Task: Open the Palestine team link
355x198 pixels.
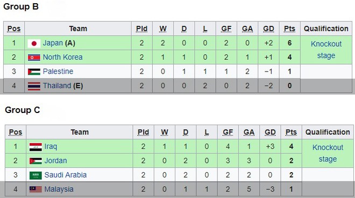Action: point(58,72)
